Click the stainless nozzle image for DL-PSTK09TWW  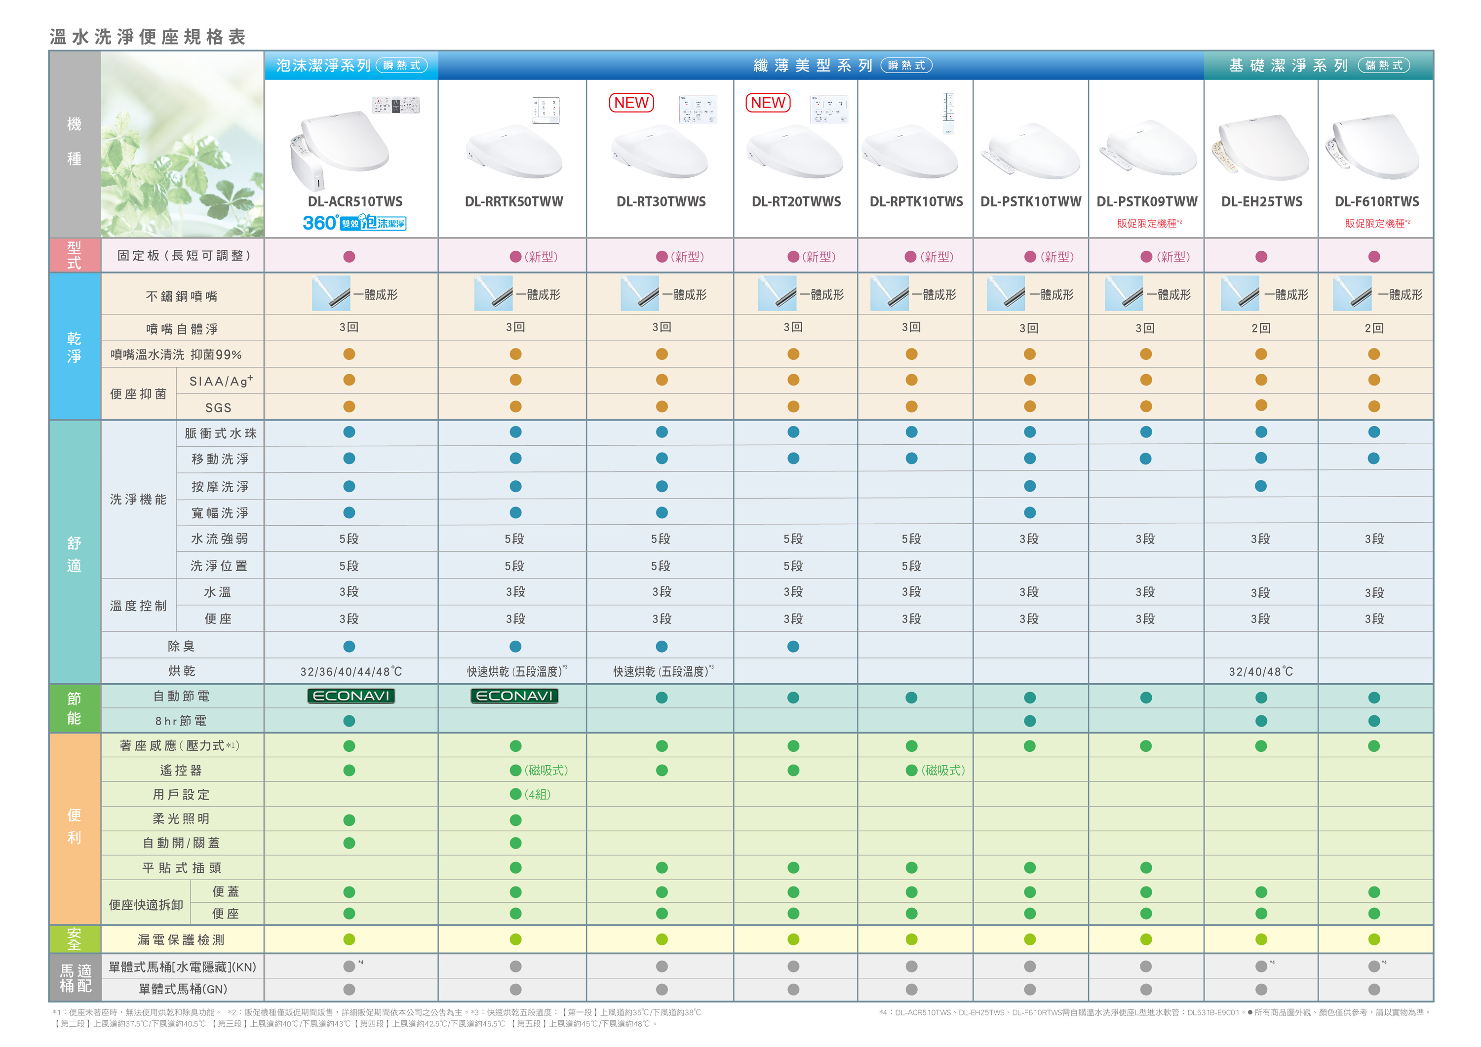[x=1124, y=293]
